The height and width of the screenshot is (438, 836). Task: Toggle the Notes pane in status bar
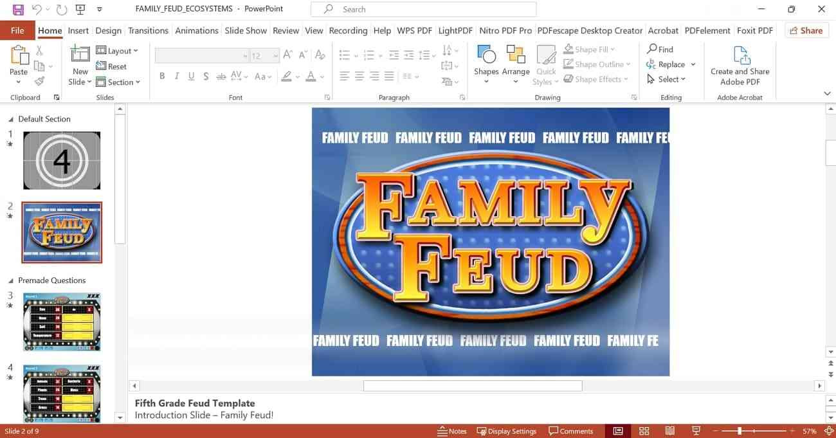pyautogui.click(x=452, y=431)
